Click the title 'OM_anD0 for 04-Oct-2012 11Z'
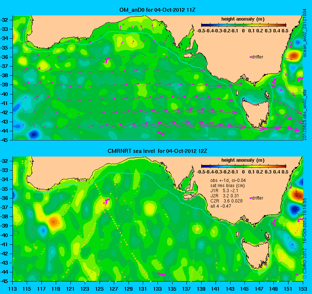312x294 pixels. point(157,10)
